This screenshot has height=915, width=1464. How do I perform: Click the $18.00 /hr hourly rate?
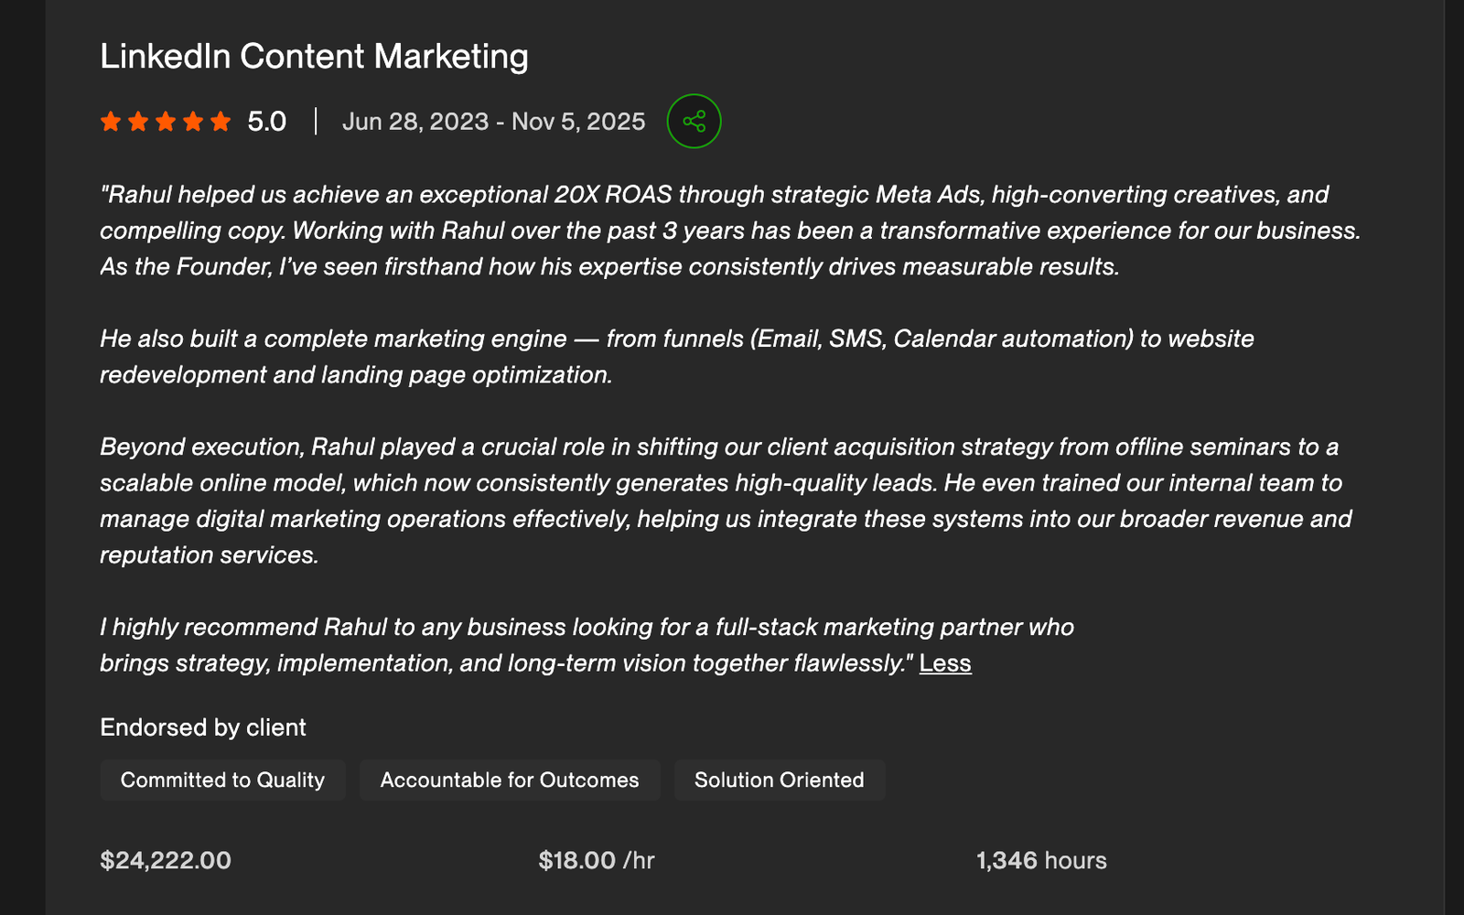[597, 860]
